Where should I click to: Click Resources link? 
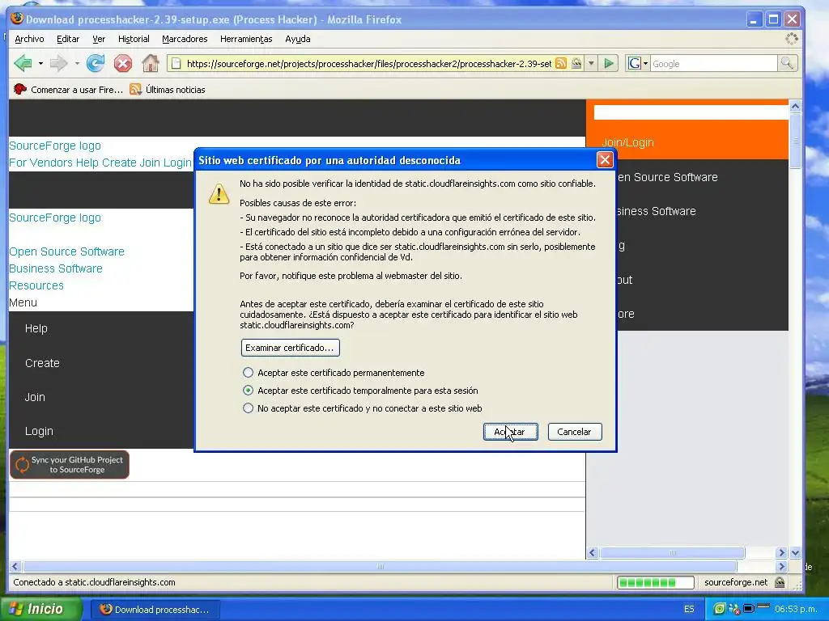pos(36,285)
